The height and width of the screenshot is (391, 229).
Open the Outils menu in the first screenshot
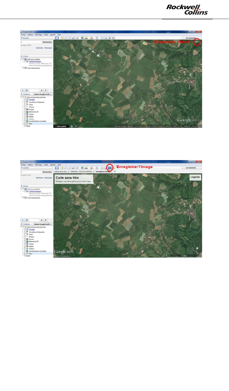[x=46, y=35]
